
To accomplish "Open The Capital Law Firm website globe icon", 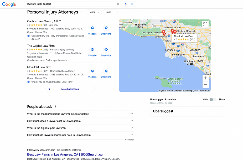I will click(92, 50).
